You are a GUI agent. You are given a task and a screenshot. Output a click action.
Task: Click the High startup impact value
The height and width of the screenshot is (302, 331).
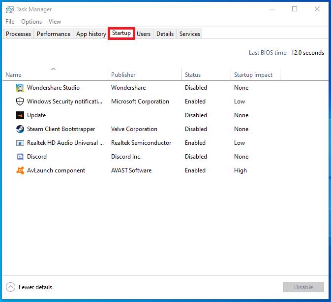(x=240, y=170)
